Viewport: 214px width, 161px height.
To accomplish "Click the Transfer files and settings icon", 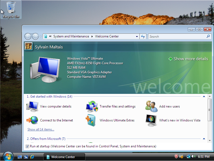I will [92, 107].
